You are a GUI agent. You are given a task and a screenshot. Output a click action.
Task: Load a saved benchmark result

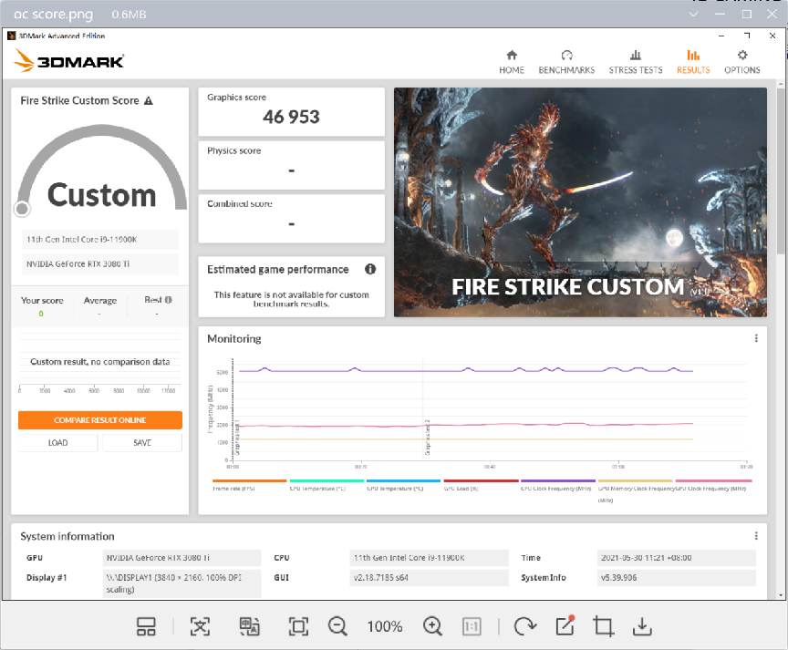coord(57,441)
